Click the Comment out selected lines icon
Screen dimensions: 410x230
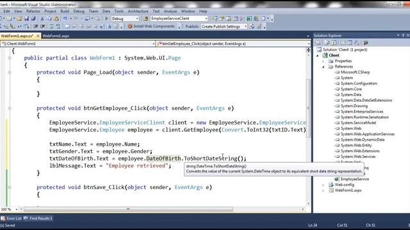(51, 26)
